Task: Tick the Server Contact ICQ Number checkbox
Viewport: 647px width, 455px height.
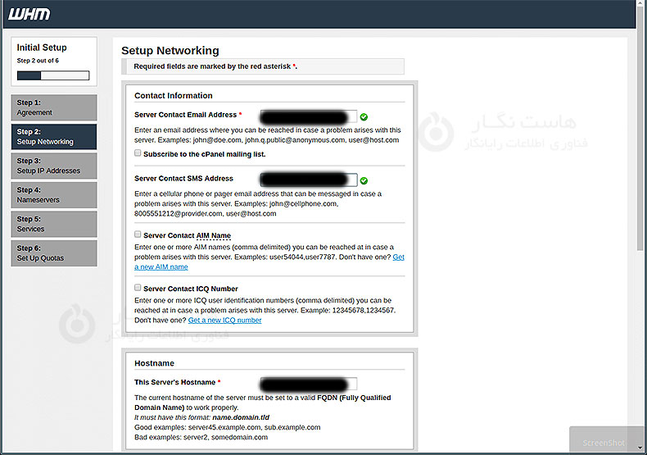Action: pyautogui.click(x=138, y=289)
